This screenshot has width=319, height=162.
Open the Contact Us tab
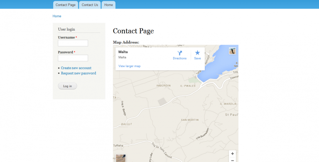click(90, 5)
